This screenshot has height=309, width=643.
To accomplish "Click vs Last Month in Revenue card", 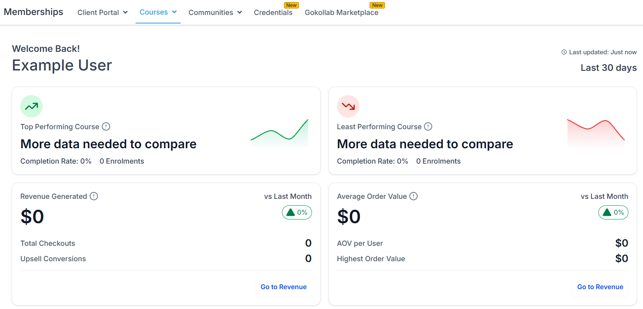I will point(288,196).
